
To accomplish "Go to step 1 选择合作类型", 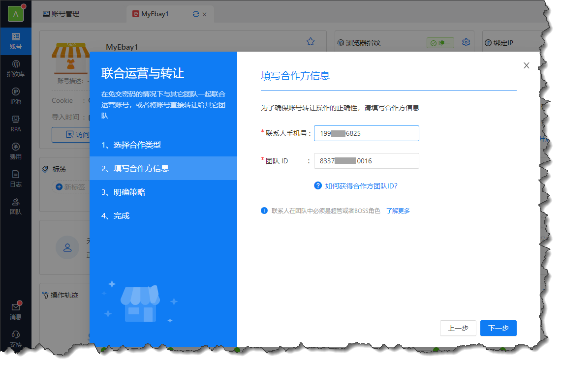I will tap(131, 145).
